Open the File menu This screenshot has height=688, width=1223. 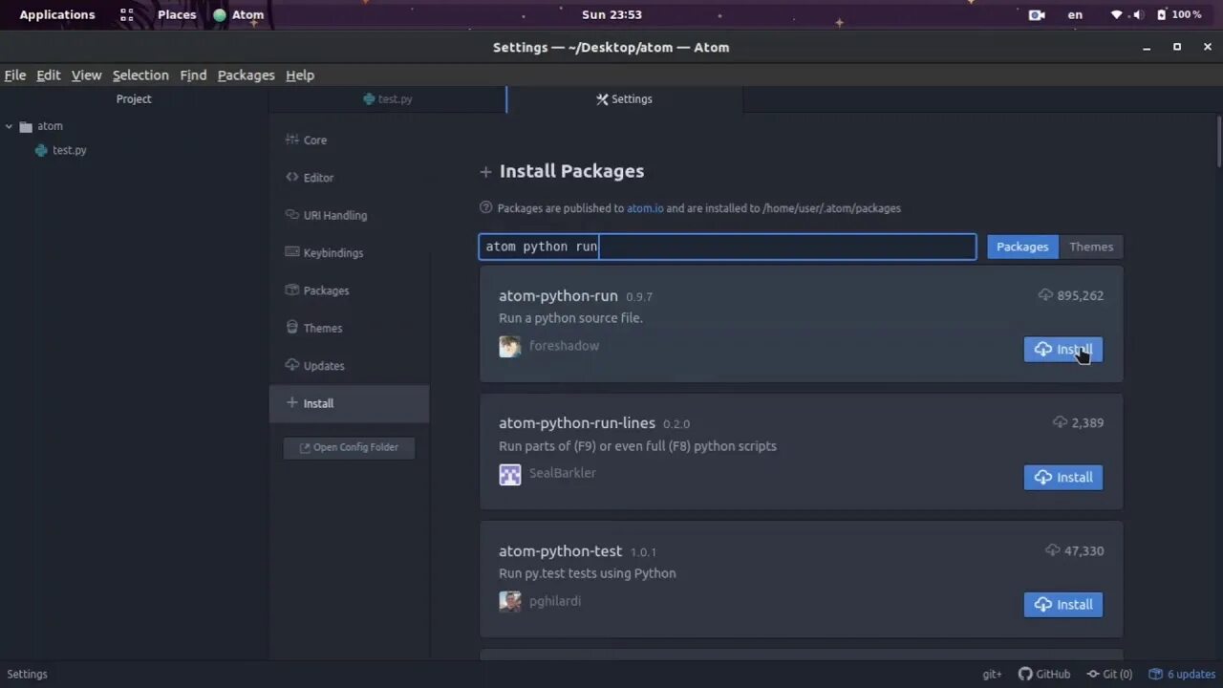pos(15,75)
